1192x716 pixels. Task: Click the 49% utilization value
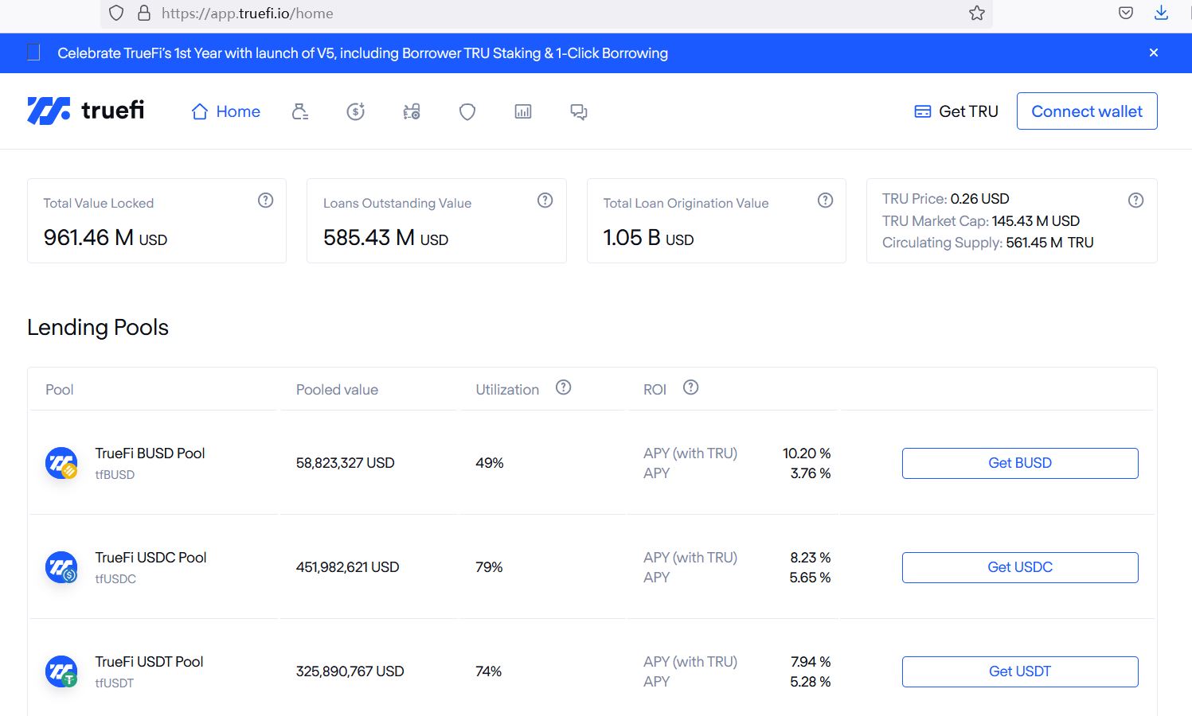pos(490,463)
